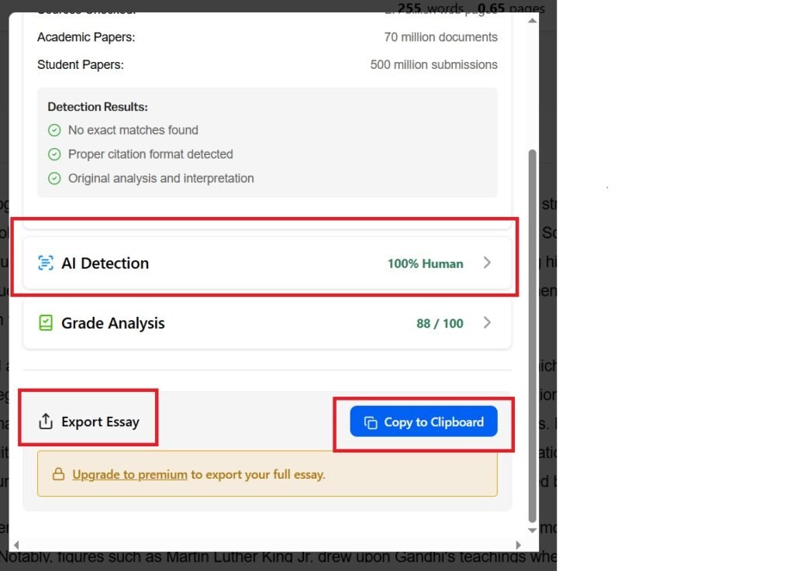Expand the AI Detection chevron arrow
794x571 pixels.
[487, 263]
